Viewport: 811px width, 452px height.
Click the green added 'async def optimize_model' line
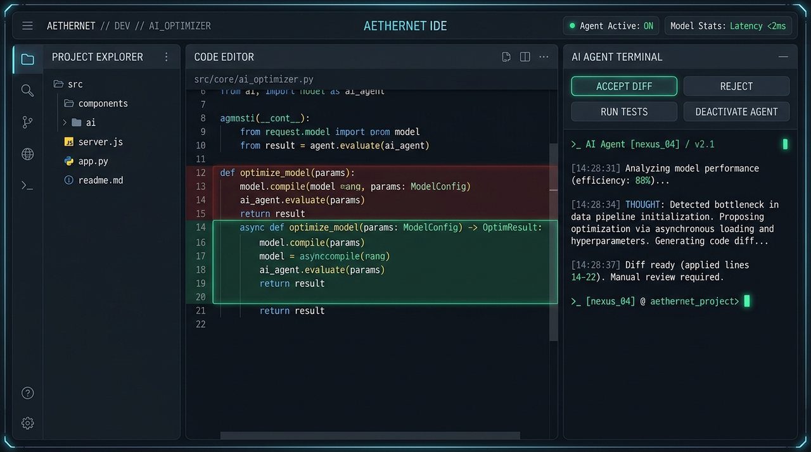point(391,227)
